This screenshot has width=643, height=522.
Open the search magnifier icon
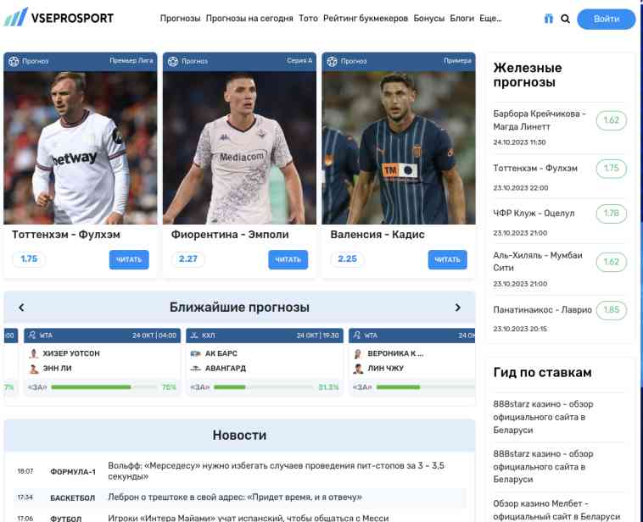tap(565, 19)
